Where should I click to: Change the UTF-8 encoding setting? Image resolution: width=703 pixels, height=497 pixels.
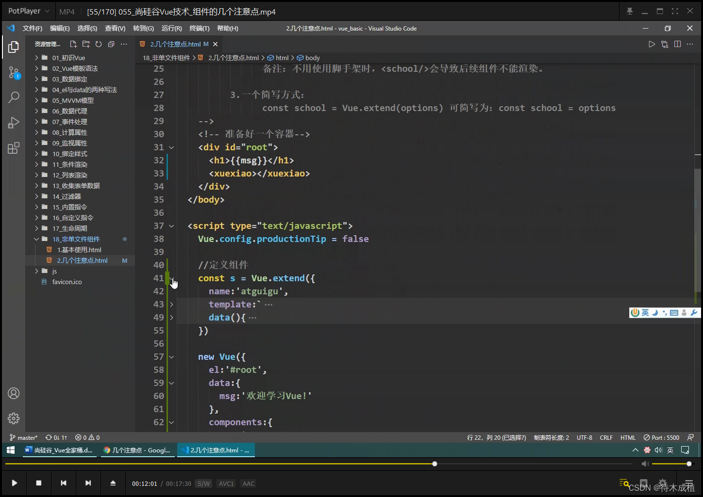585,437
